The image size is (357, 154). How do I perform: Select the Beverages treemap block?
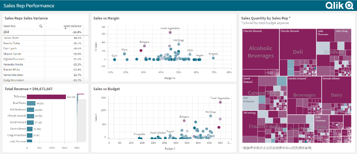304,95
